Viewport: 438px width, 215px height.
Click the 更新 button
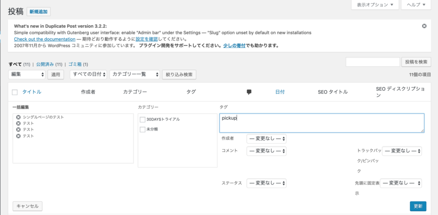point(417,206)
